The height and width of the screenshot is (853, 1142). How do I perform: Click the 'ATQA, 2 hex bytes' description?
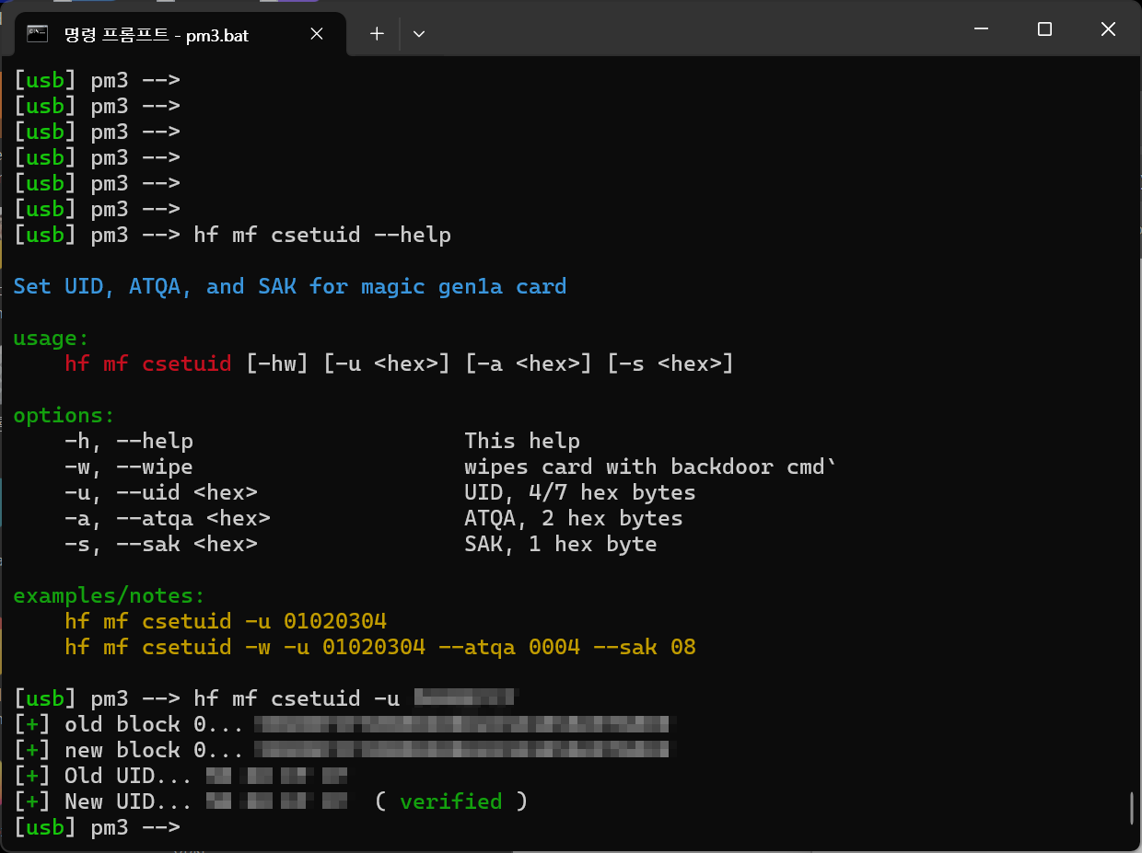click(574, 518)
